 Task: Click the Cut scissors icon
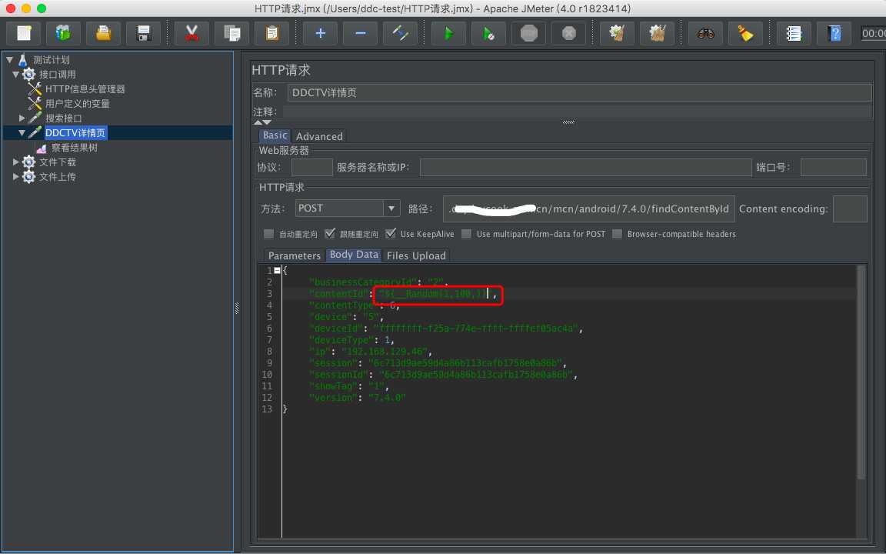click(192, 33)
